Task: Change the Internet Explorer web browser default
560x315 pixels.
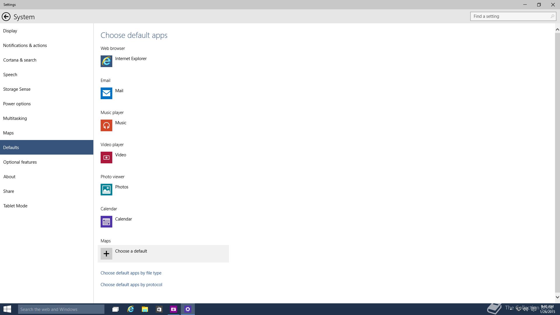Action: tap(163, 61)
